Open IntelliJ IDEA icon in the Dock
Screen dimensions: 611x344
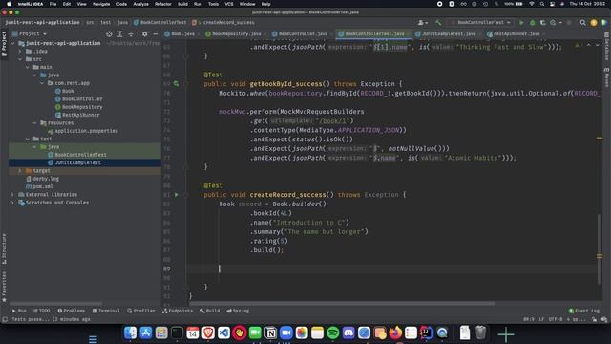point(427,333)
